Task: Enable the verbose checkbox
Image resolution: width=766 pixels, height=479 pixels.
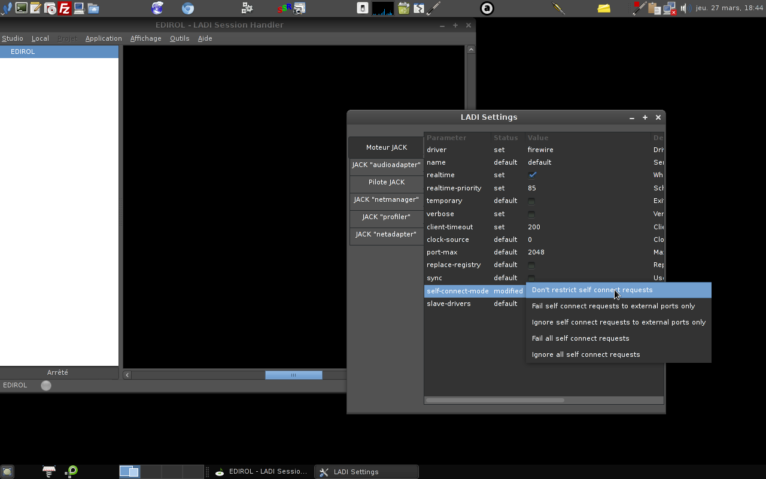Action: [531, 214]
